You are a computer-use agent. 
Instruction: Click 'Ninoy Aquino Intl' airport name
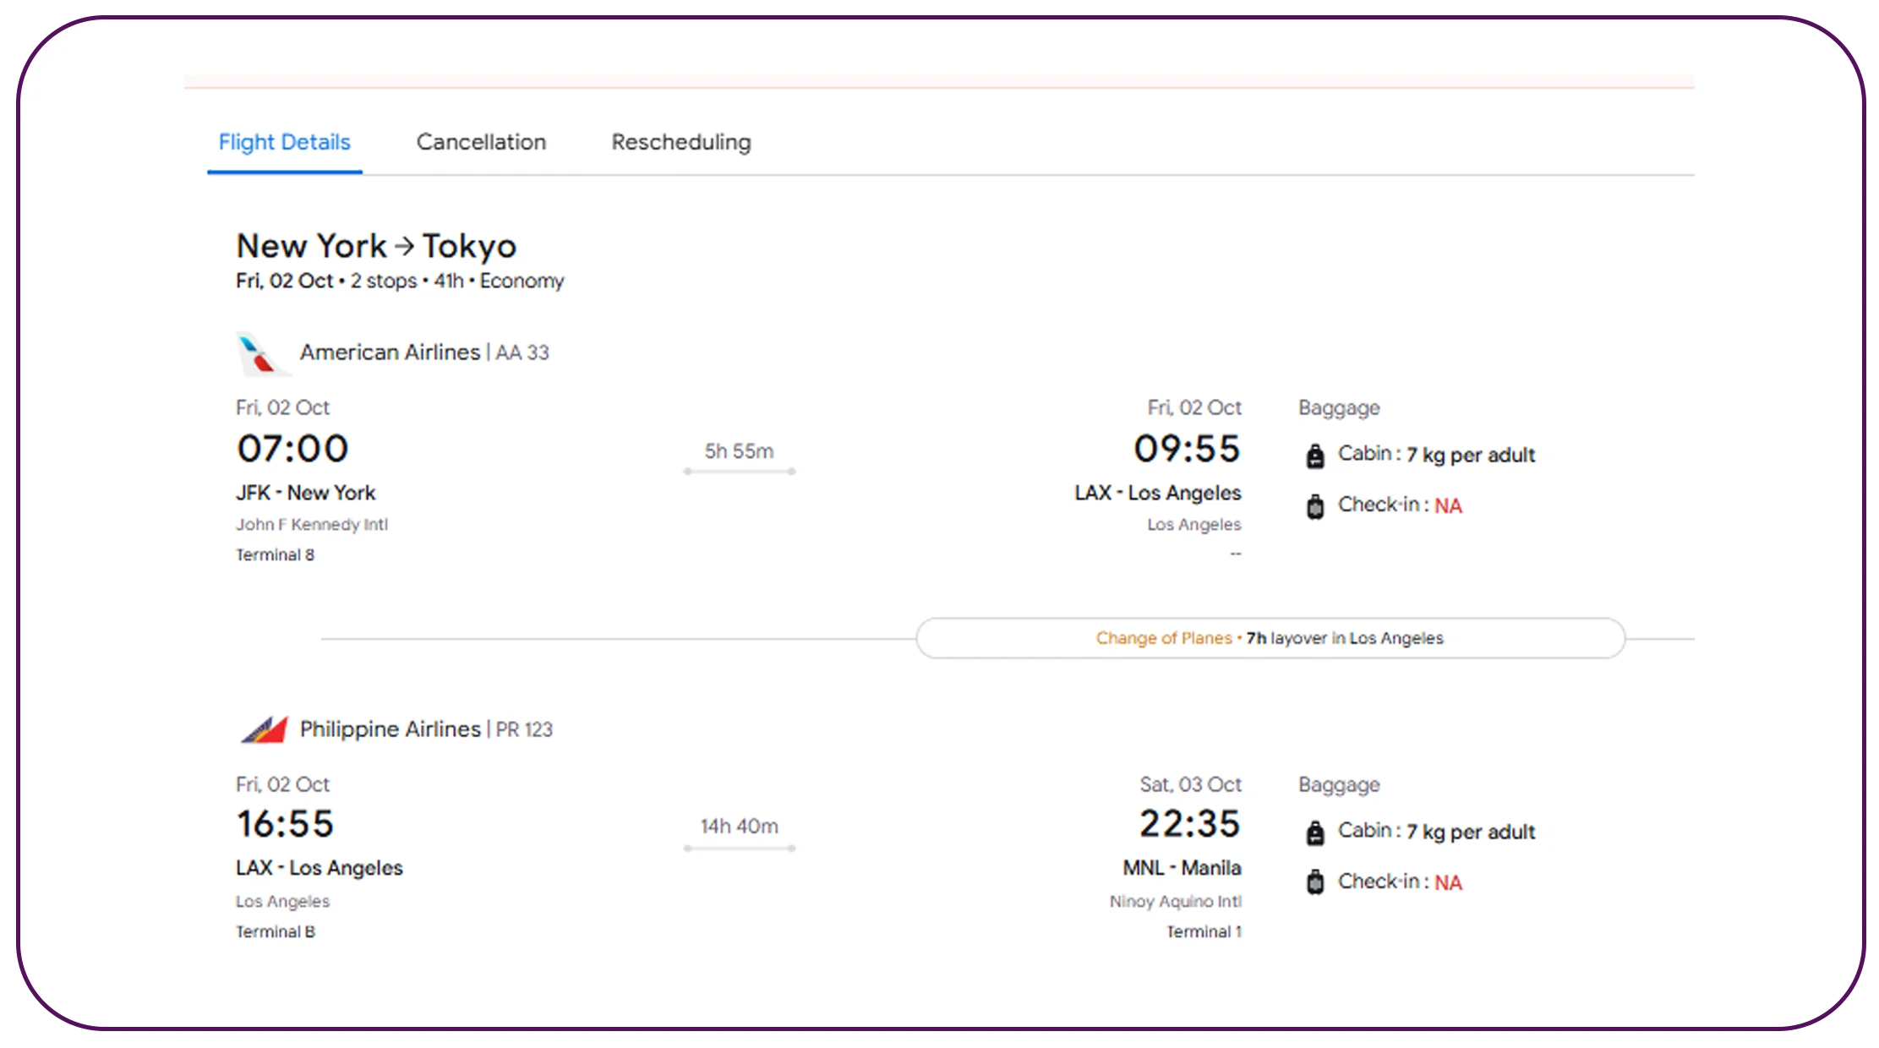tap(1176, 902)
